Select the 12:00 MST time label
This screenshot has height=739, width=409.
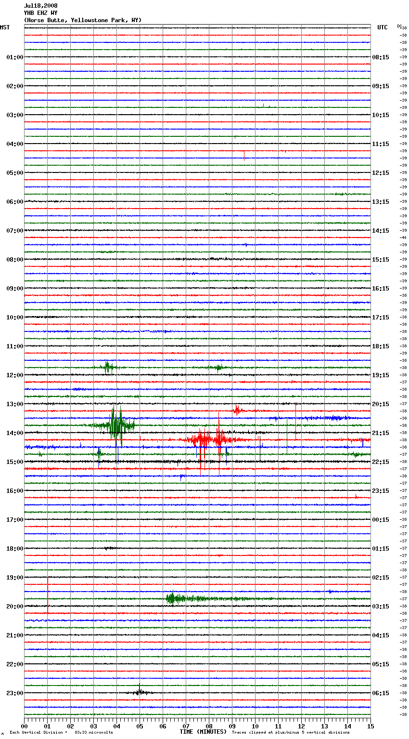pos(14,375)
